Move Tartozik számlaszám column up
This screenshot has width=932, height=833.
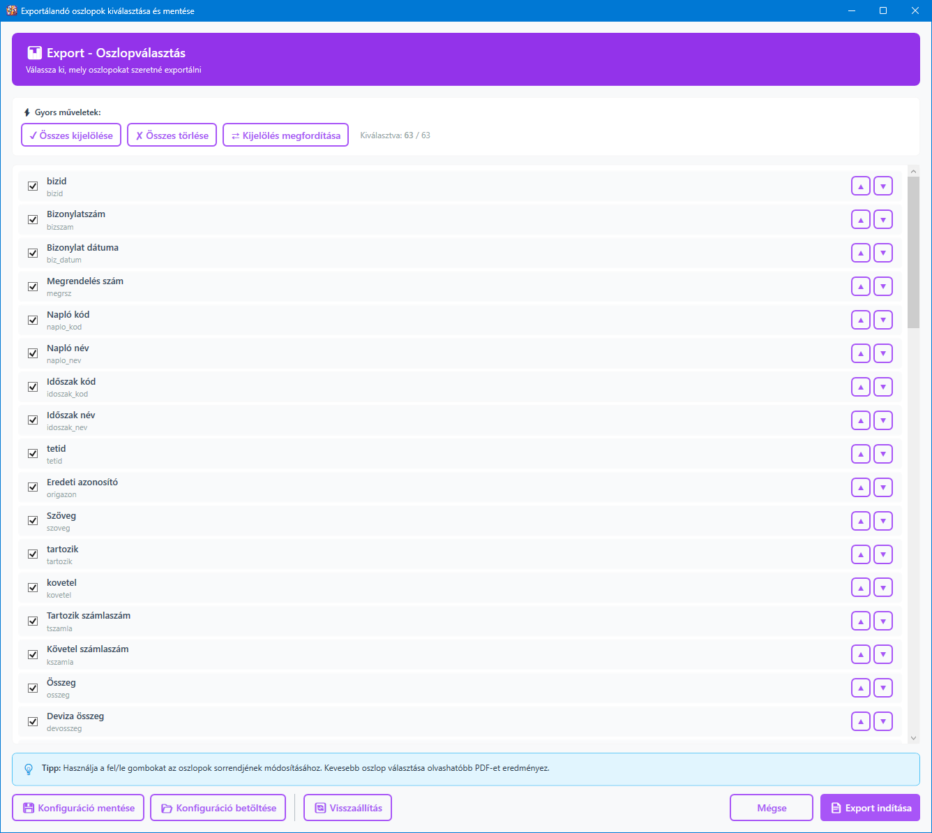[861, 621]
